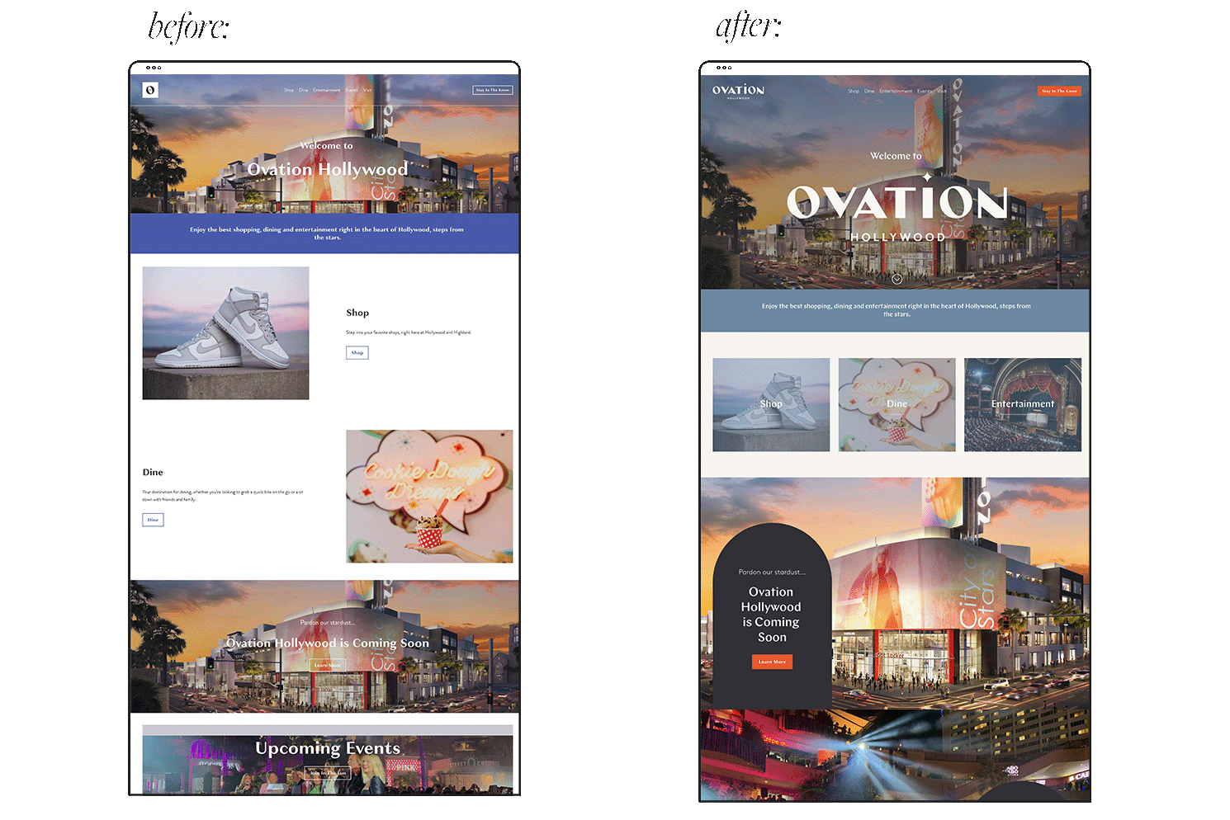Click the Shop button beside the sneaker photo
The height and width of the screenshot is (820, 1230).
click(x=357, y=352)
